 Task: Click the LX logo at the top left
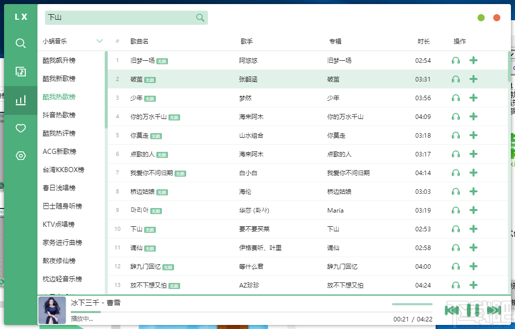20,16
